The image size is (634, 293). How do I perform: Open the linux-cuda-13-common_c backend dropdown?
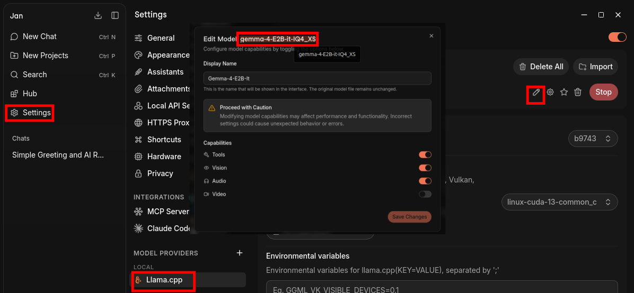[560, 202]
